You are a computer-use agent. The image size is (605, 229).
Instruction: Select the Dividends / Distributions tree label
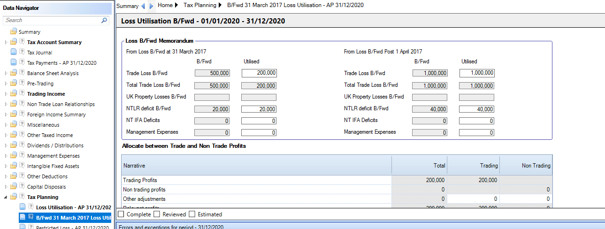(55, 145)
